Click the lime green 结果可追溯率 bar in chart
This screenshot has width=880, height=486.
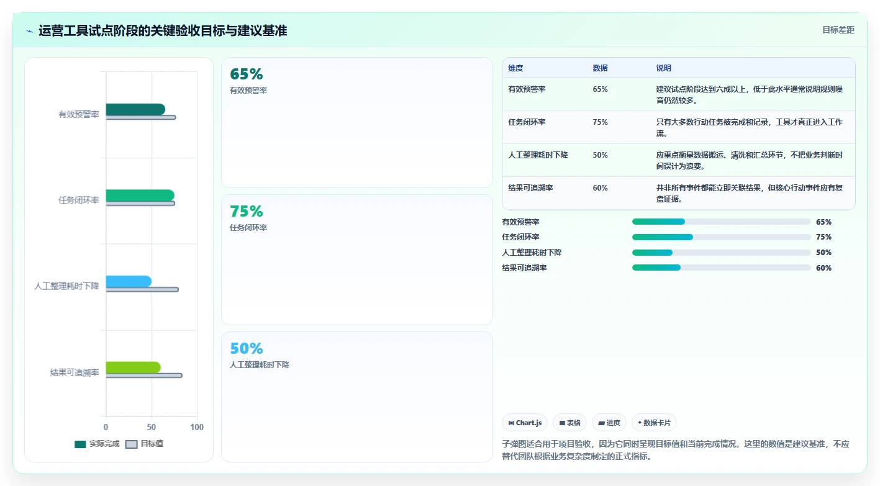[x=133, y=367]
